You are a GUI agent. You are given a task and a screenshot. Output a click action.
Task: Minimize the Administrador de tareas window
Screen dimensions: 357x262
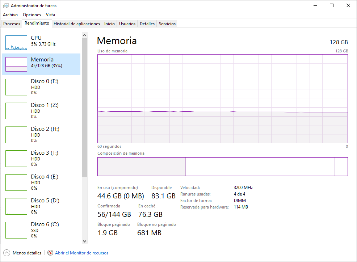pos(315,5)
